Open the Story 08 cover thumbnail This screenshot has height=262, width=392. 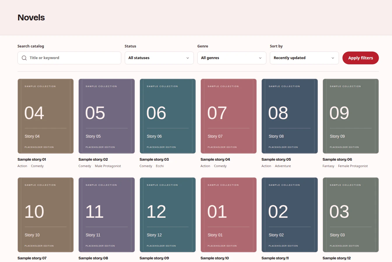pos(290,116)
